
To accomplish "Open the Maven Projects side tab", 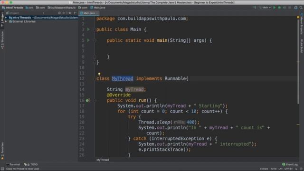I will (302, 24).
